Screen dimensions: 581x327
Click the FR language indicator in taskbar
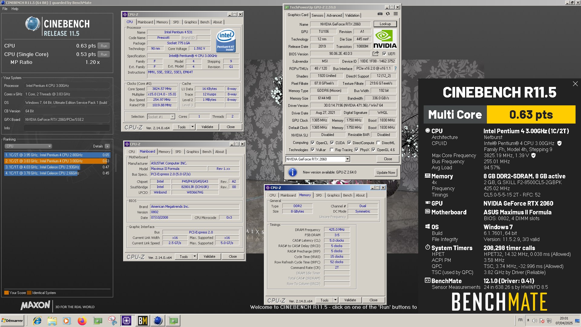(x=520, y=320)
